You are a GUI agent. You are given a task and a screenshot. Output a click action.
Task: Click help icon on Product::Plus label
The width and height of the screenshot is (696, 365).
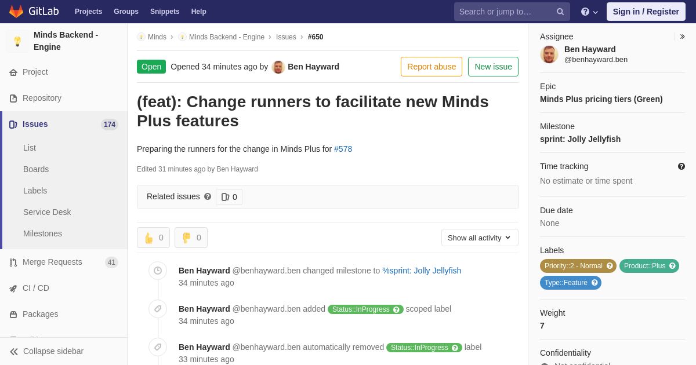point(672,266)
